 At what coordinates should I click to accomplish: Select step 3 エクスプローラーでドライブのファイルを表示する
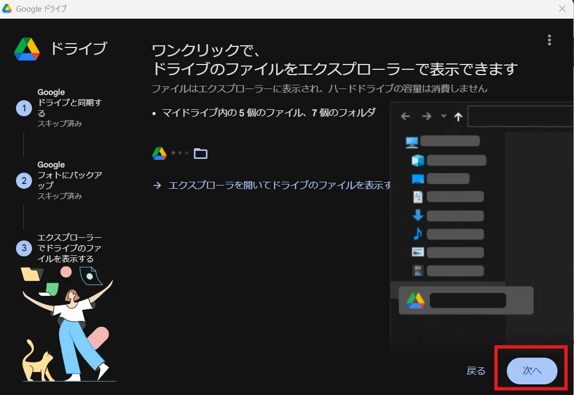59,248
